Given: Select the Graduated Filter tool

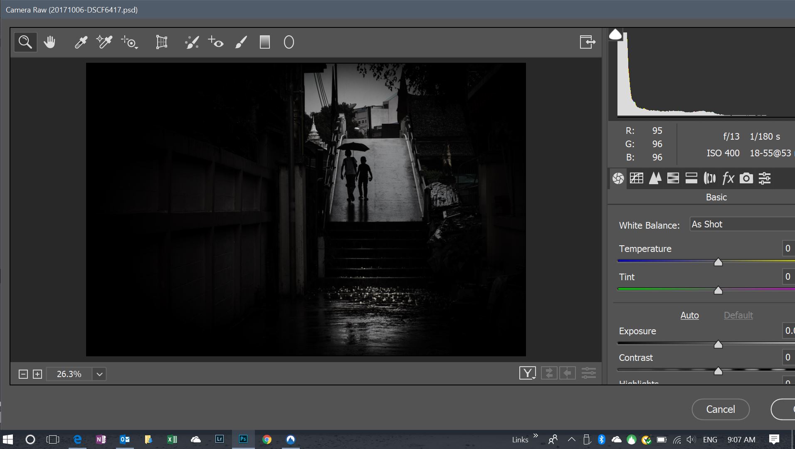Looking at the screenshot, I should click(265, 42).
